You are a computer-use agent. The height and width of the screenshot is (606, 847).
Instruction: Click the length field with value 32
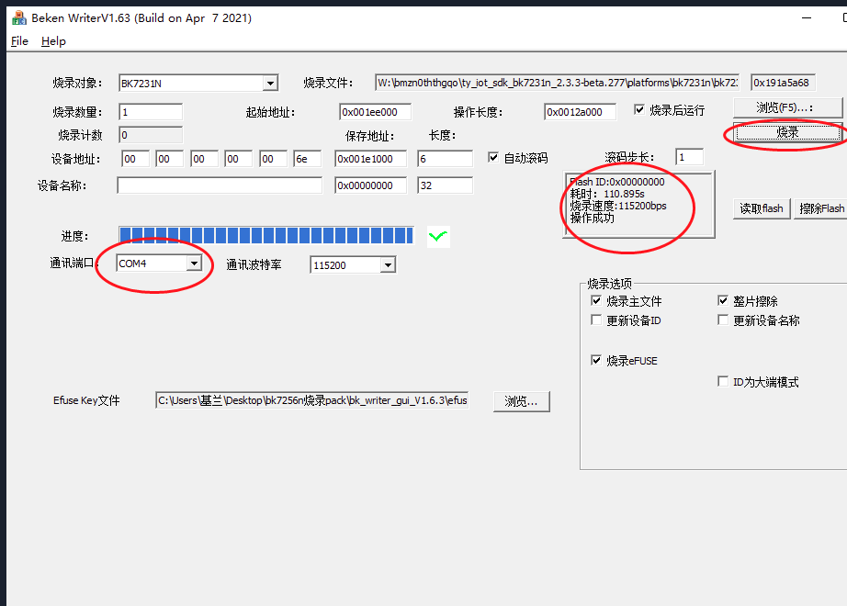tap(446, 185)
